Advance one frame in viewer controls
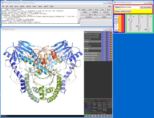Viewport: 154px width, 118px height. [x=98, y=116]
